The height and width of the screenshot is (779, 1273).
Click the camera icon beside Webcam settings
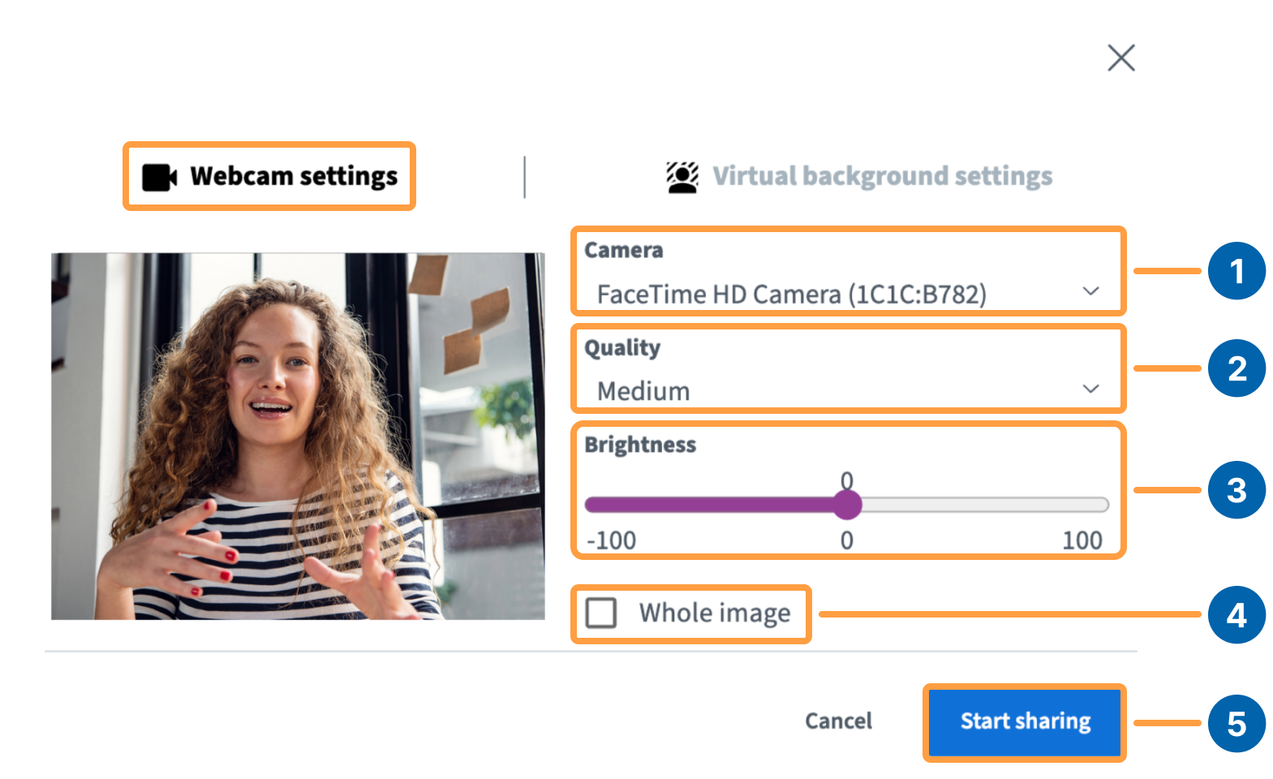[159, 177]
